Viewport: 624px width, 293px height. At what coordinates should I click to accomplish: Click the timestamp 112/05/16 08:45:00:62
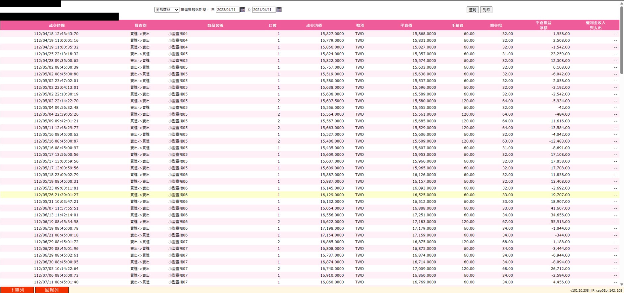click(56, 135)
